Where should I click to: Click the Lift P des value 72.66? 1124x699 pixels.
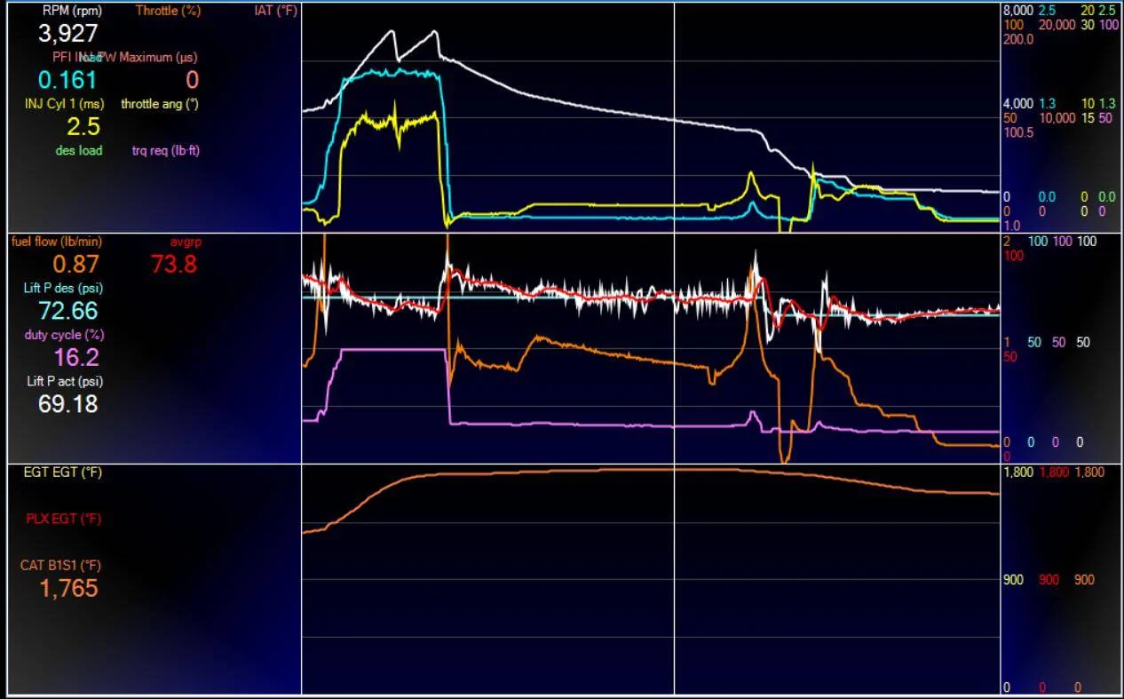pos(68,311)
